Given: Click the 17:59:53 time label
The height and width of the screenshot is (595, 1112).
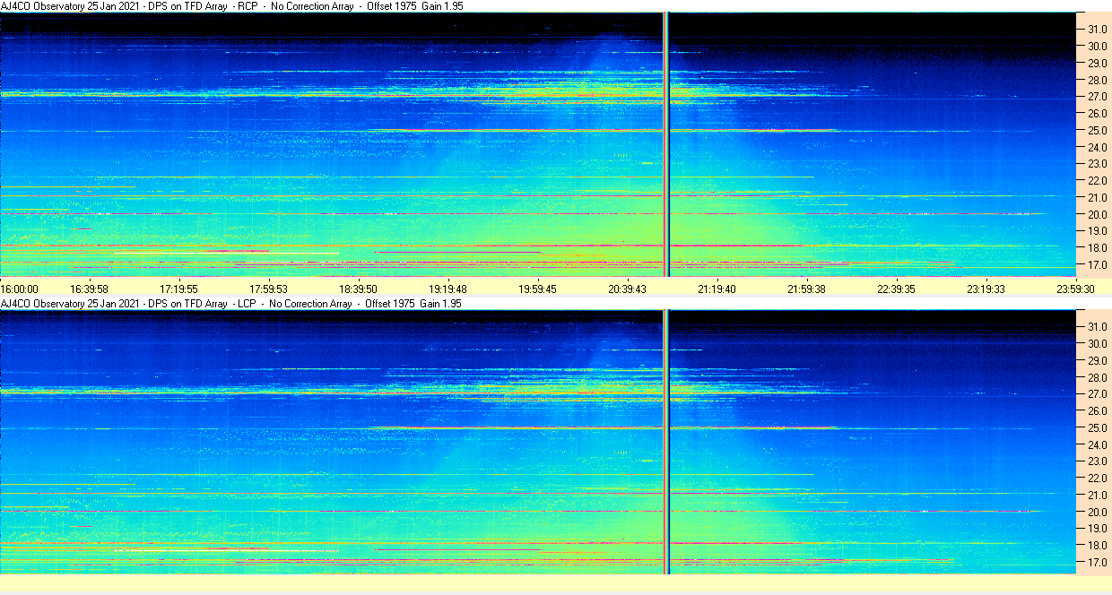Looking at the screenshot, I should 268,289.
